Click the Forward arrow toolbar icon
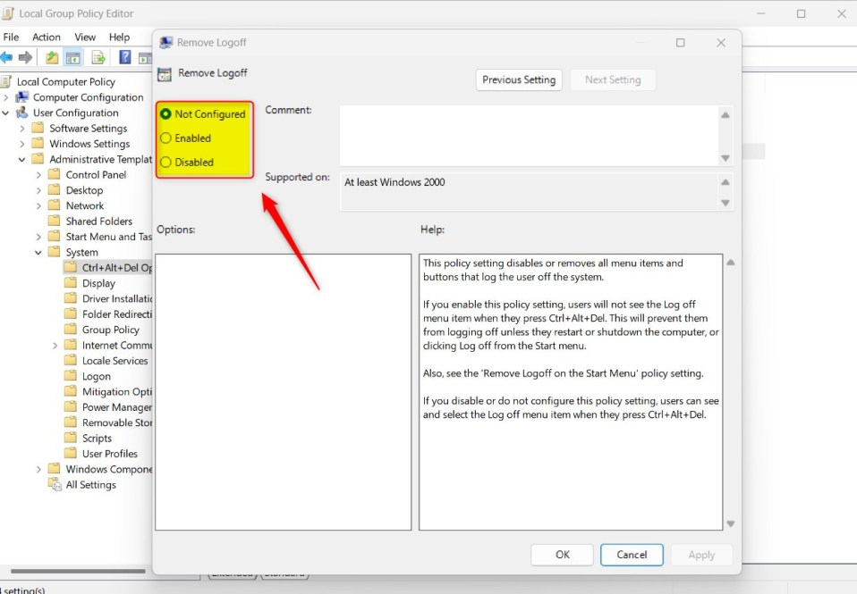The height and width of the screenshot is (594, 857). pyautogui.click(x=25, y=57)
